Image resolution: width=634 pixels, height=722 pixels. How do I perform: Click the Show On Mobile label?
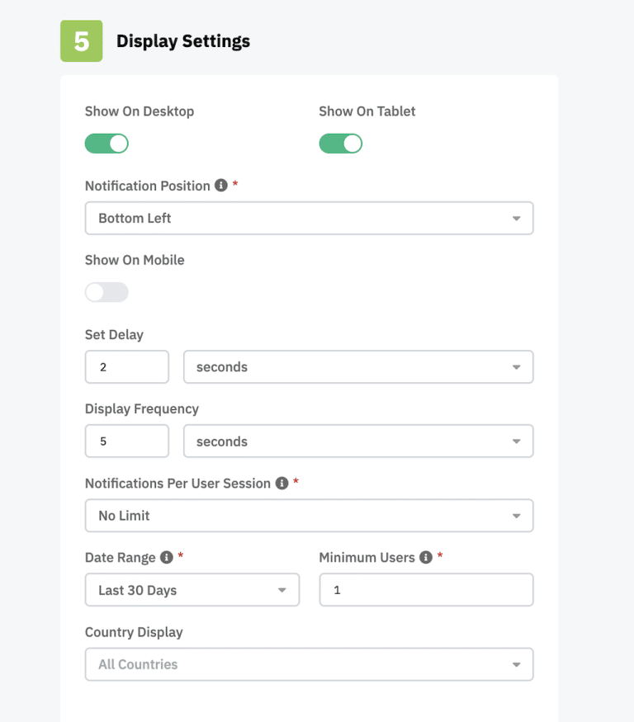coord(134,259)
